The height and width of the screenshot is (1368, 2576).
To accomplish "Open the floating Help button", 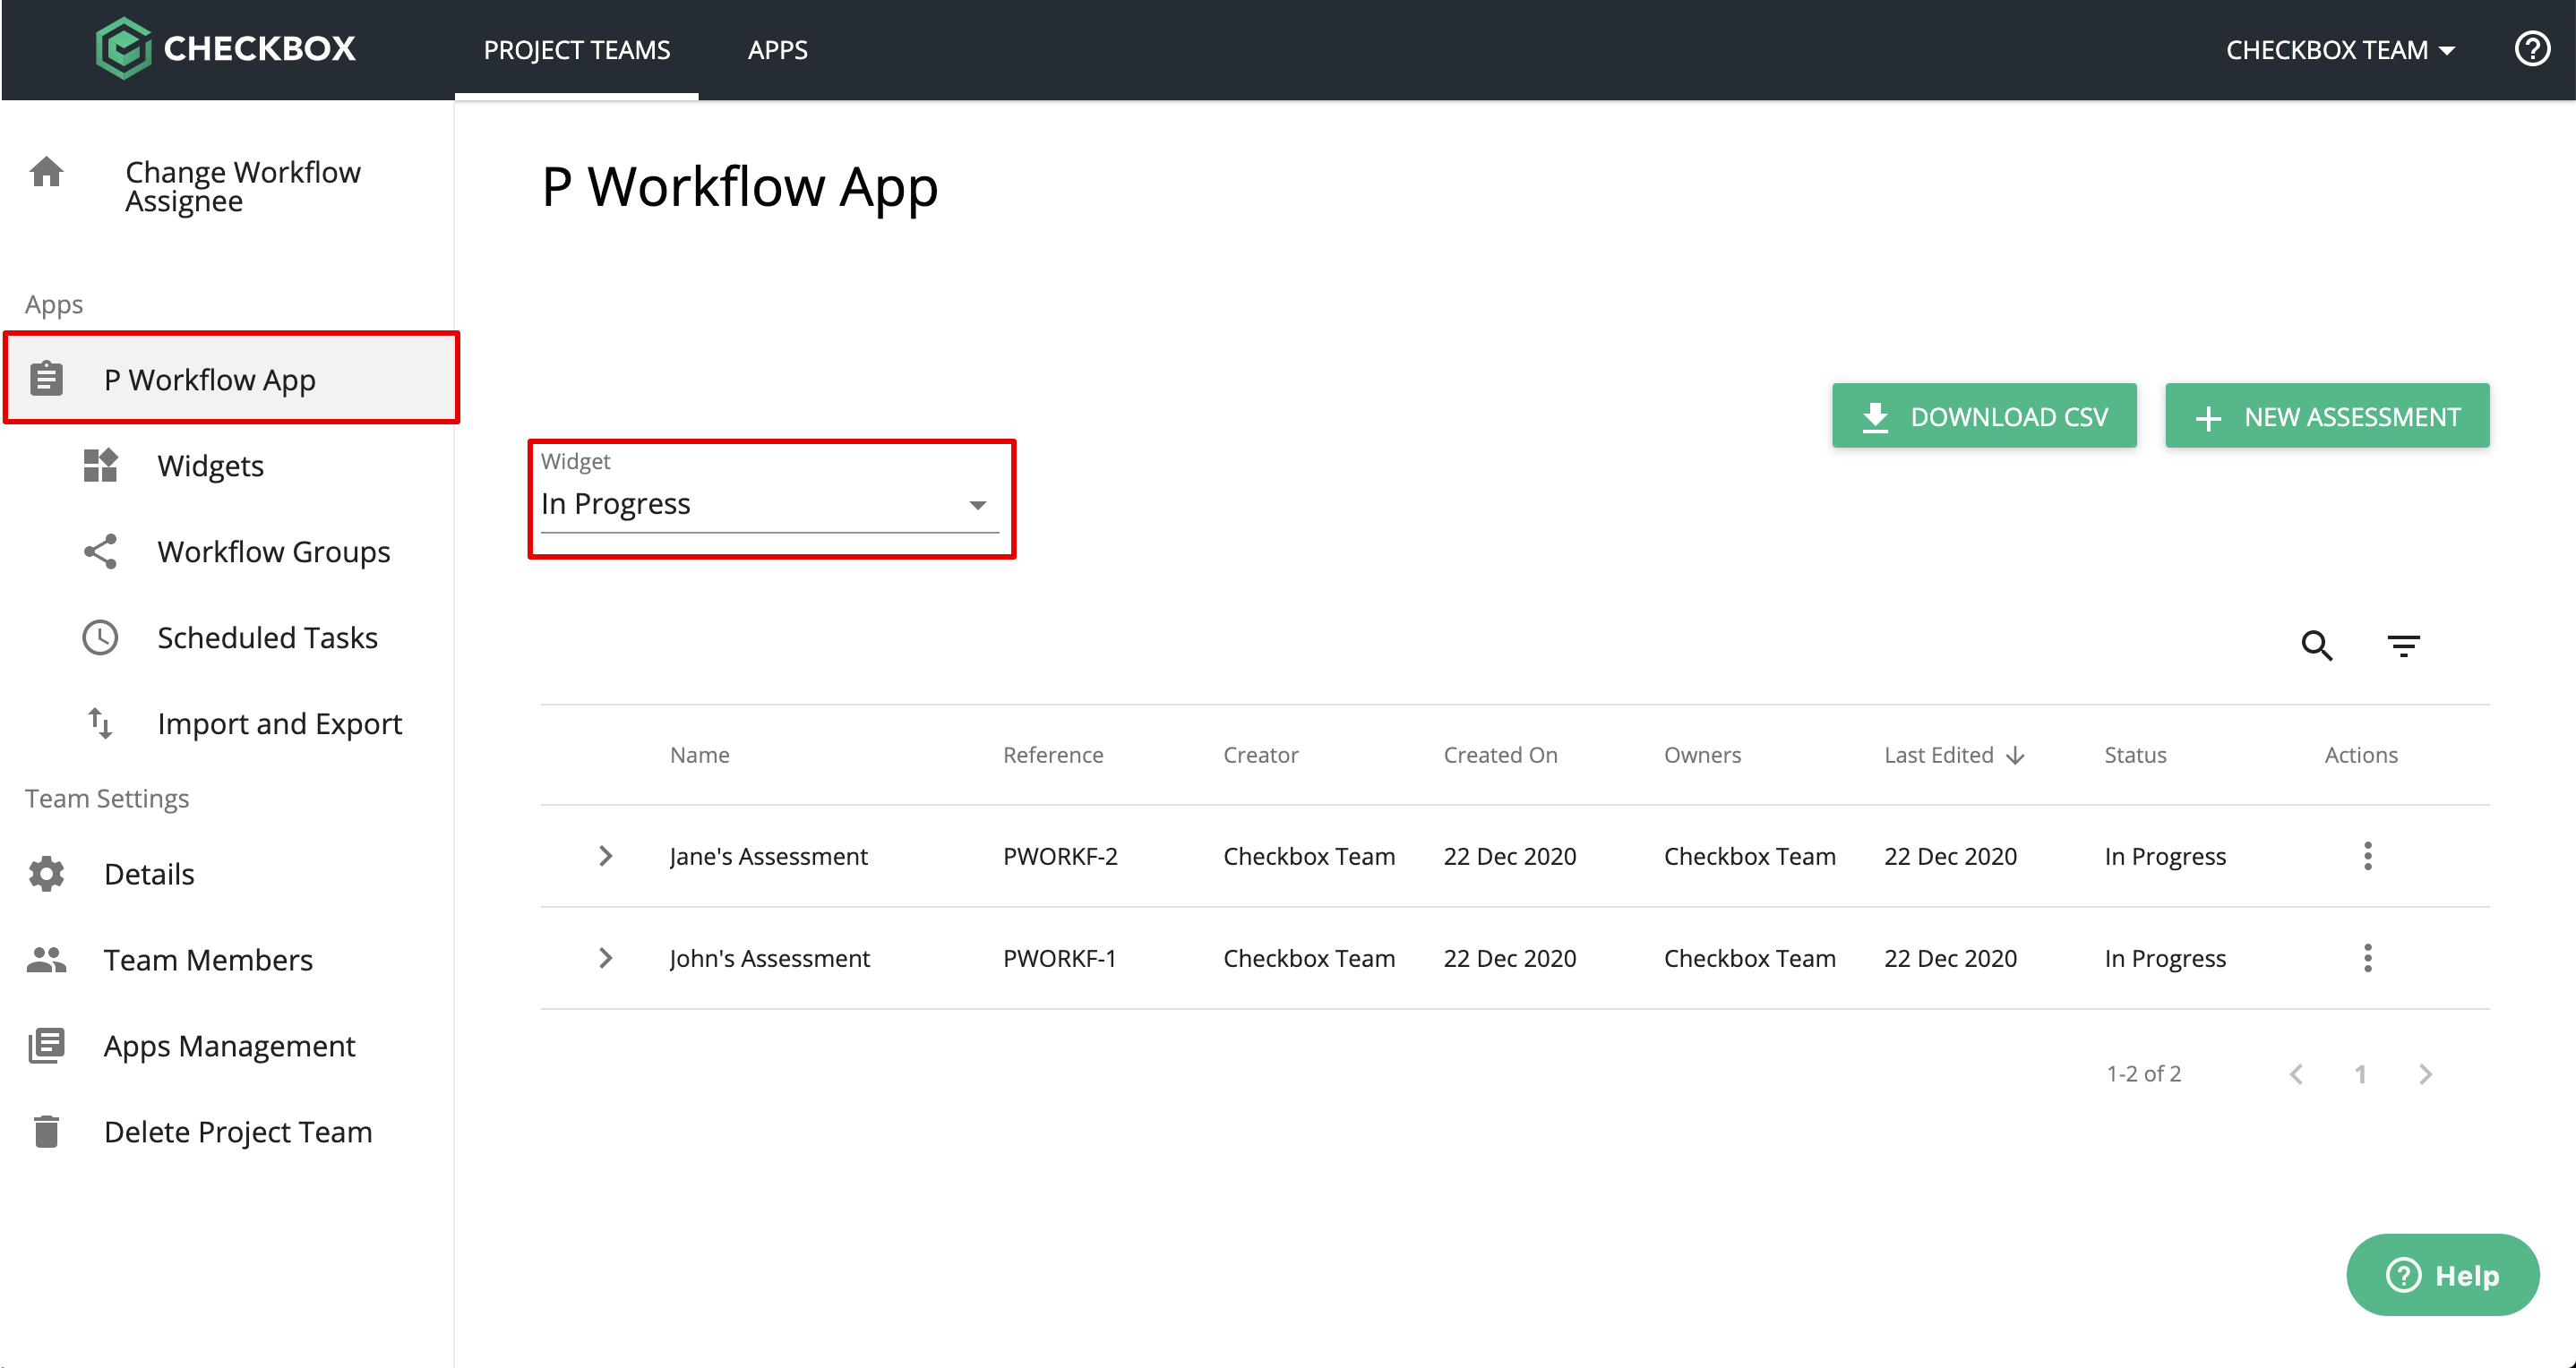I will click(x=2442, y=1275).
